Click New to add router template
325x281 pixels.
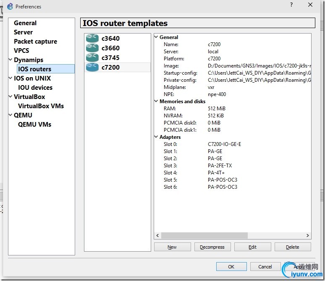click(x=172, y=247)
